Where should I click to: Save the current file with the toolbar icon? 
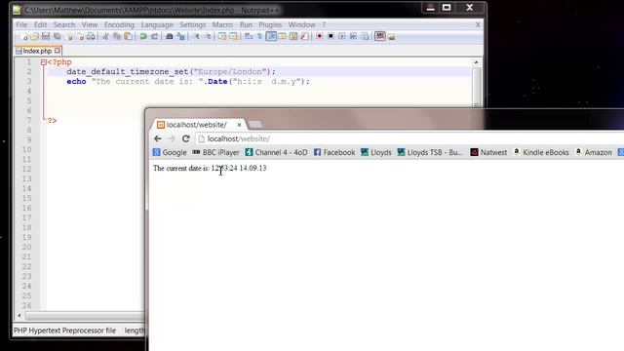[x=46, y=37]
